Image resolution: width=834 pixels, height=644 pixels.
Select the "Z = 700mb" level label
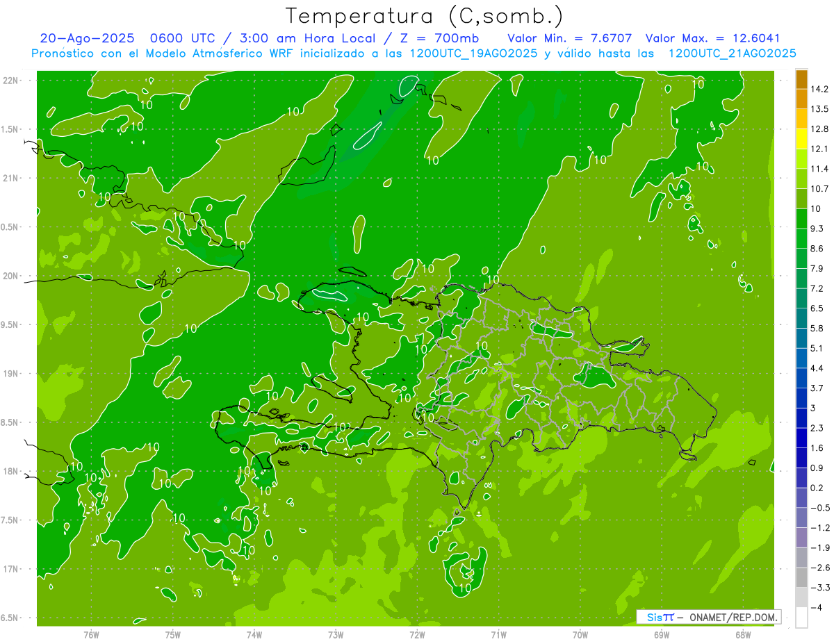click(440, 39)
